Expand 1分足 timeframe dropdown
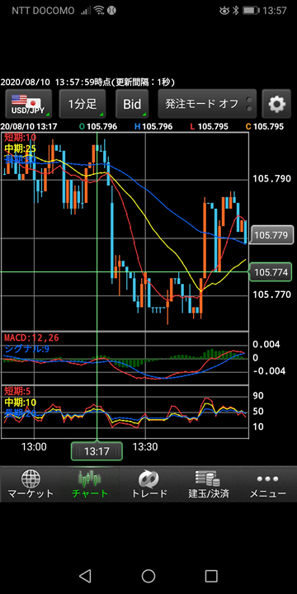The height and width of the screenshot is (594, 297). point(82,104)
